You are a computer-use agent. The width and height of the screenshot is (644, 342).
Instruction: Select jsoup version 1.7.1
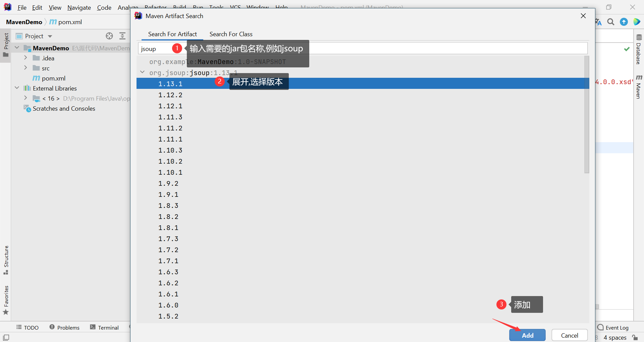coord(360,261)
